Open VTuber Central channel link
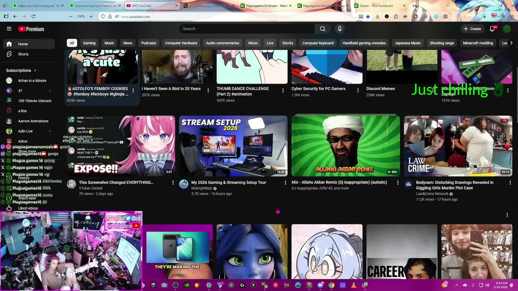The image size is (518, 291). (90, 188)
